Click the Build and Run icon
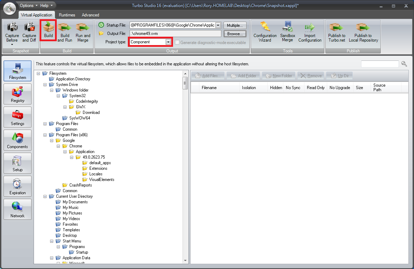 click(65, 27)
